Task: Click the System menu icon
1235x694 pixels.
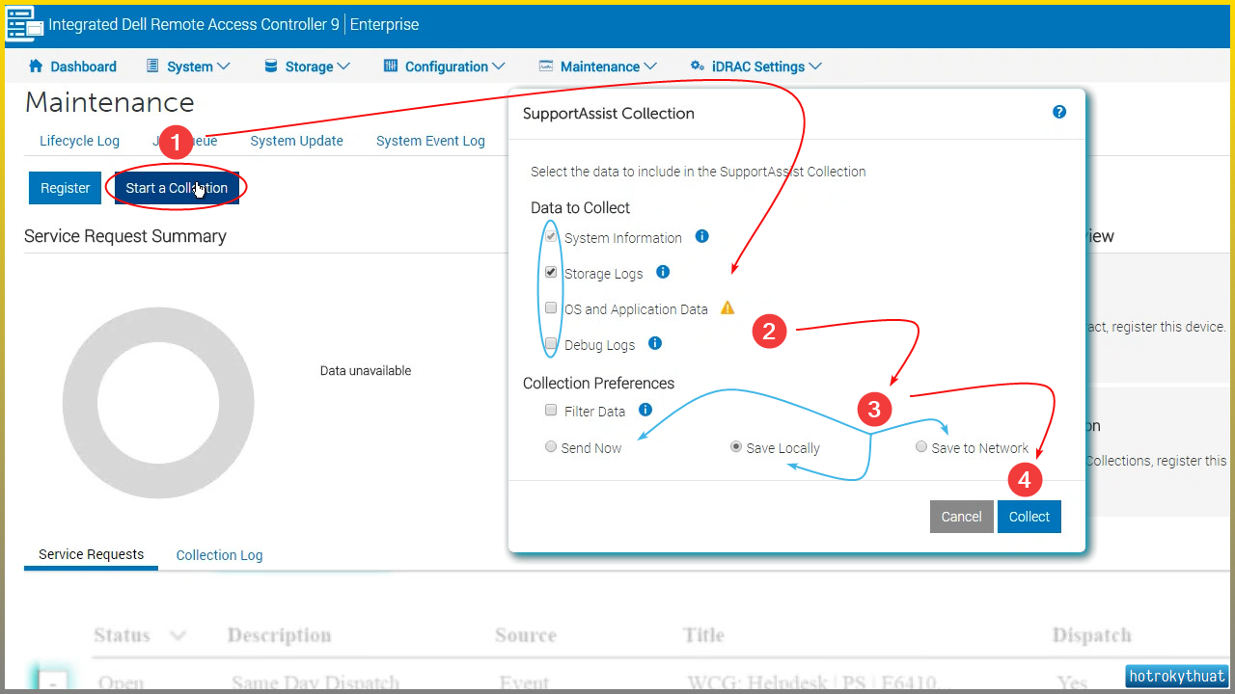Action: (x=152, y=67)
